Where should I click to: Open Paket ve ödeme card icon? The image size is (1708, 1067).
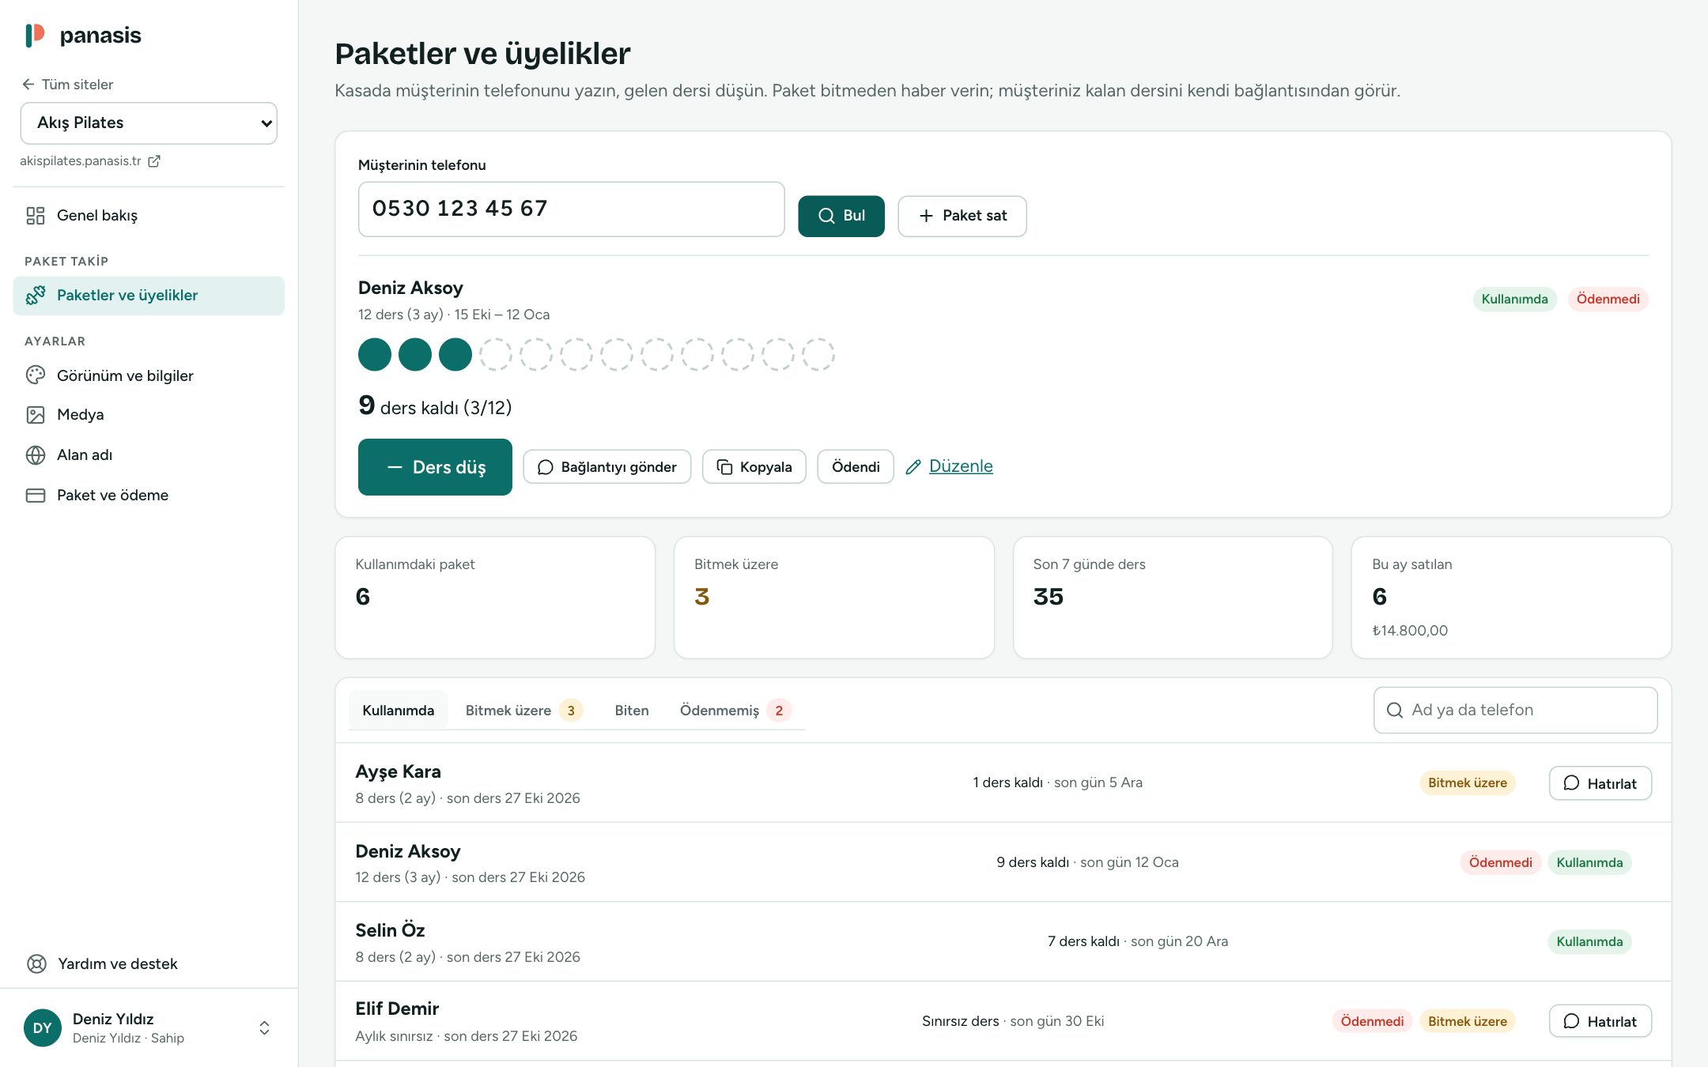pos(36,496)
